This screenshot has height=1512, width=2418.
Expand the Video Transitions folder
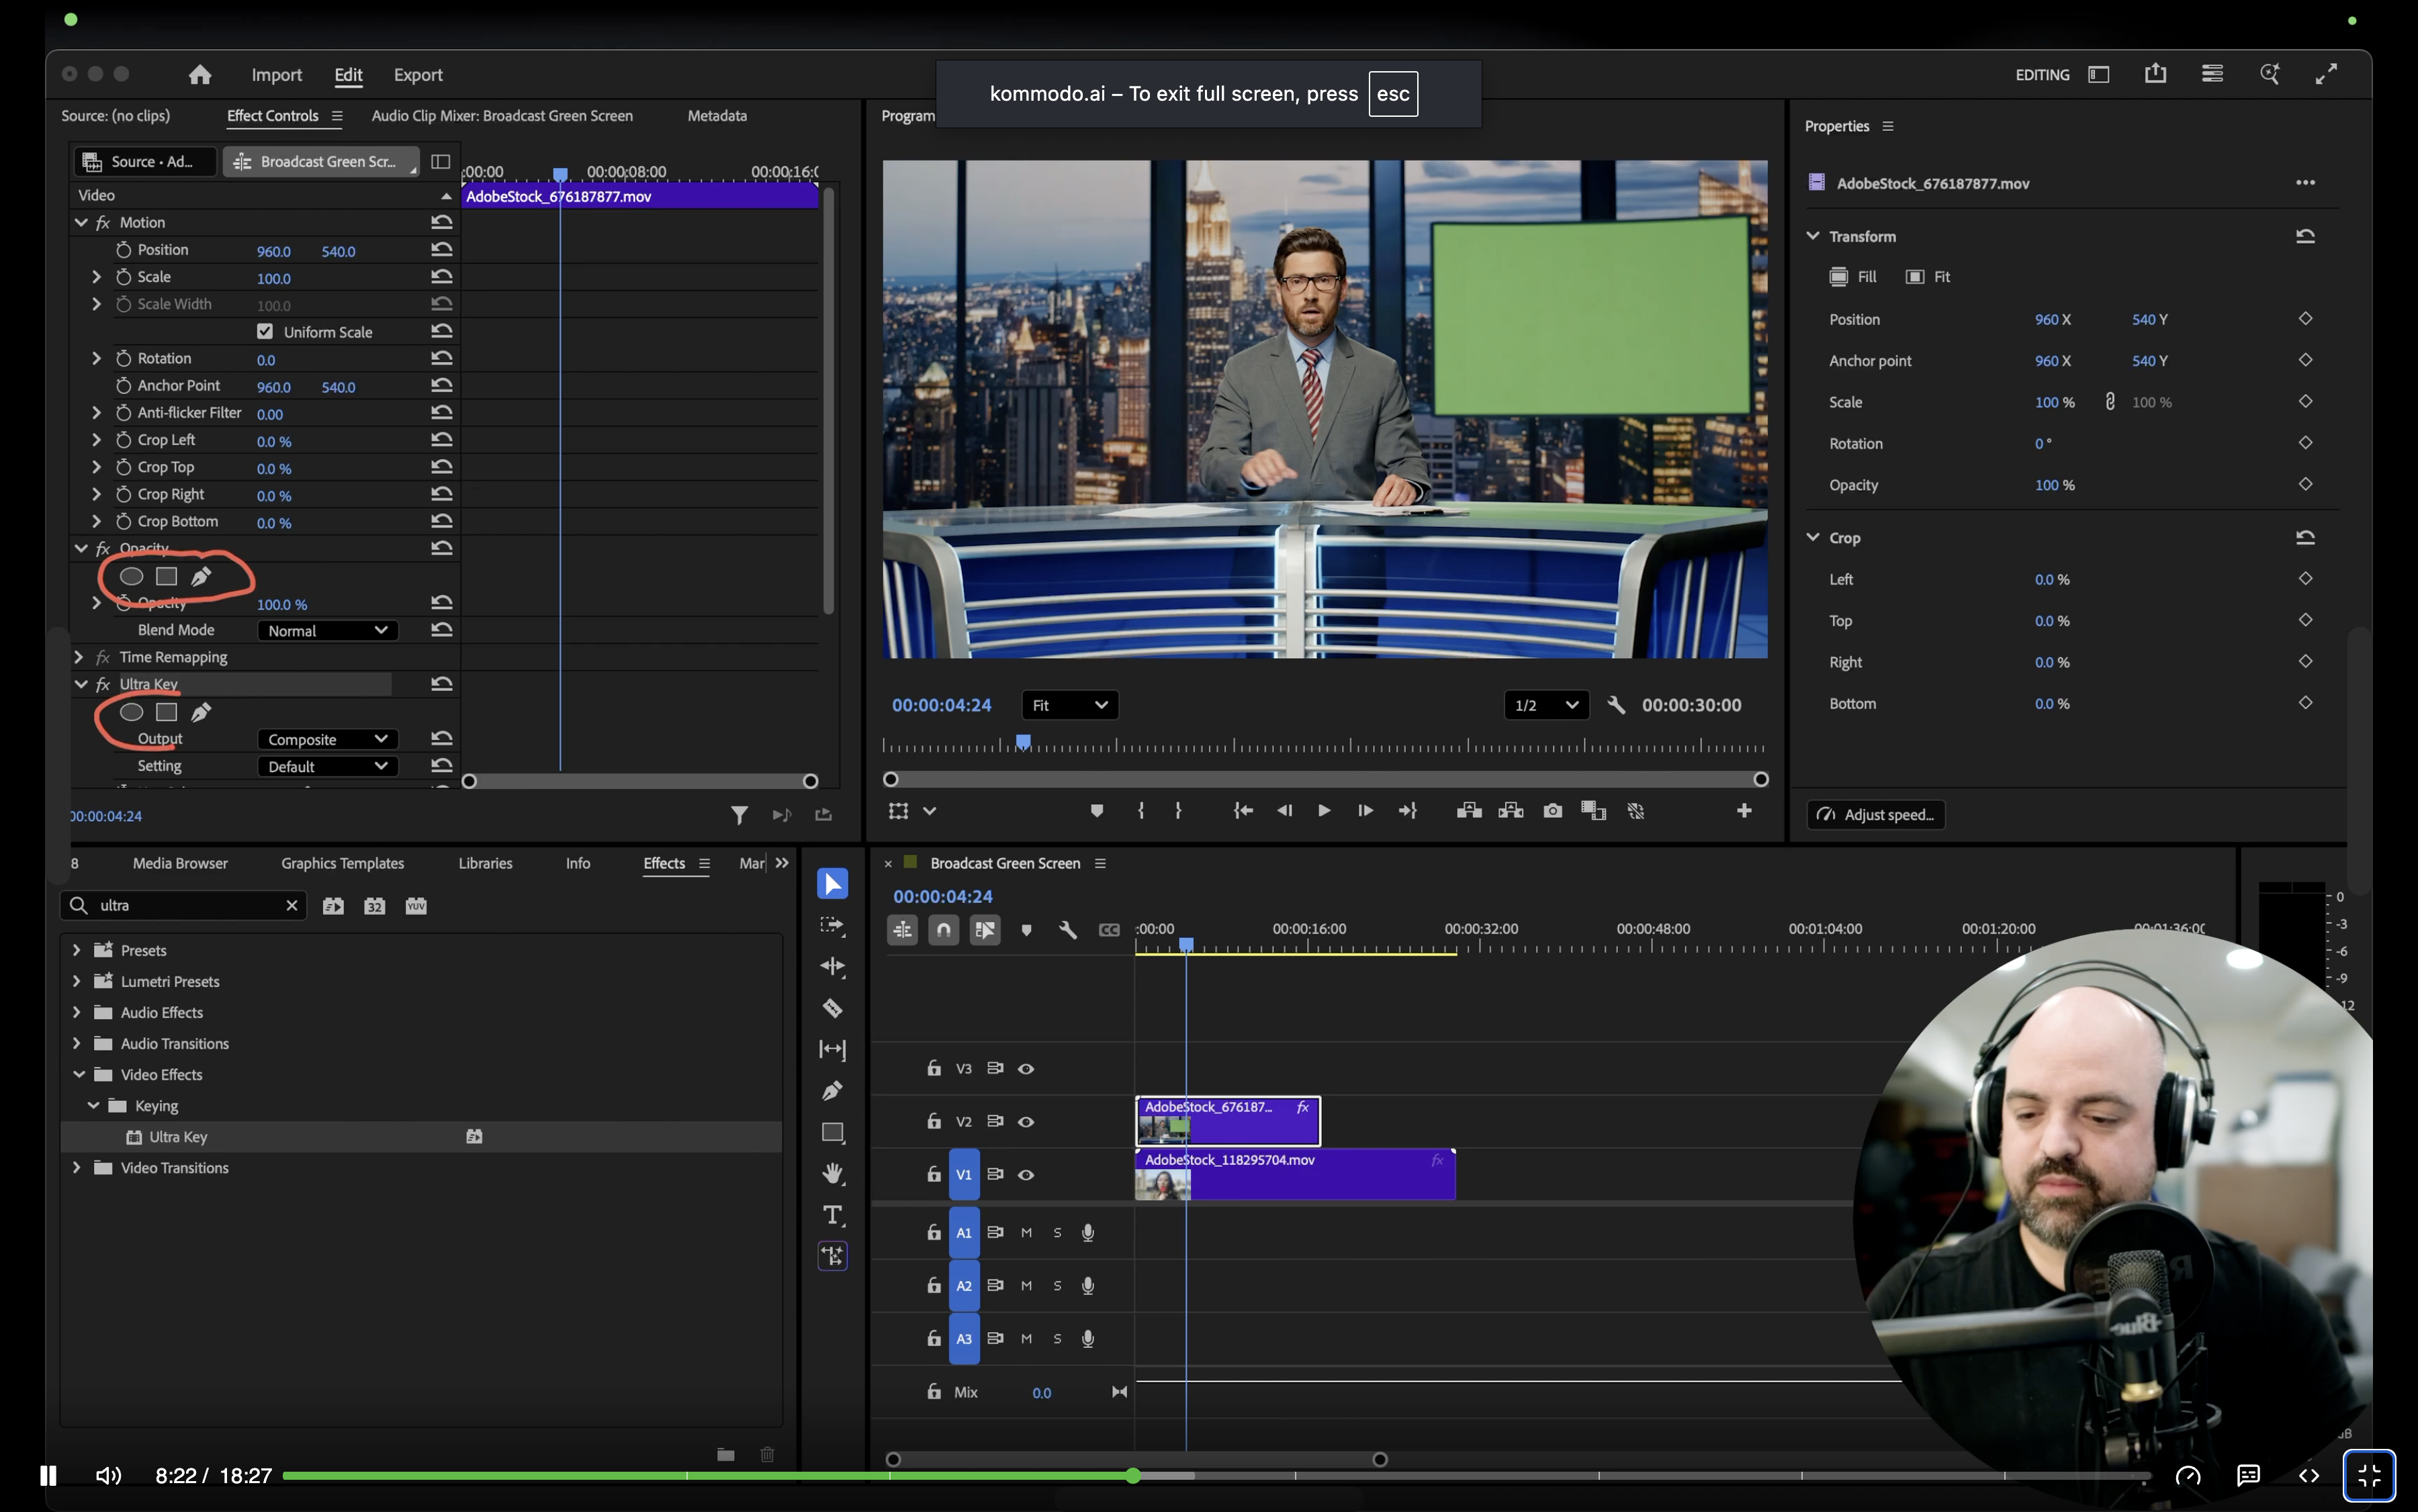click(77, 1167)
